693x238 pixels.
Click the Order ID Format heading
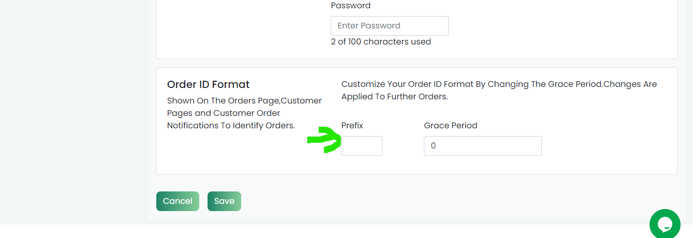(209, 84)
